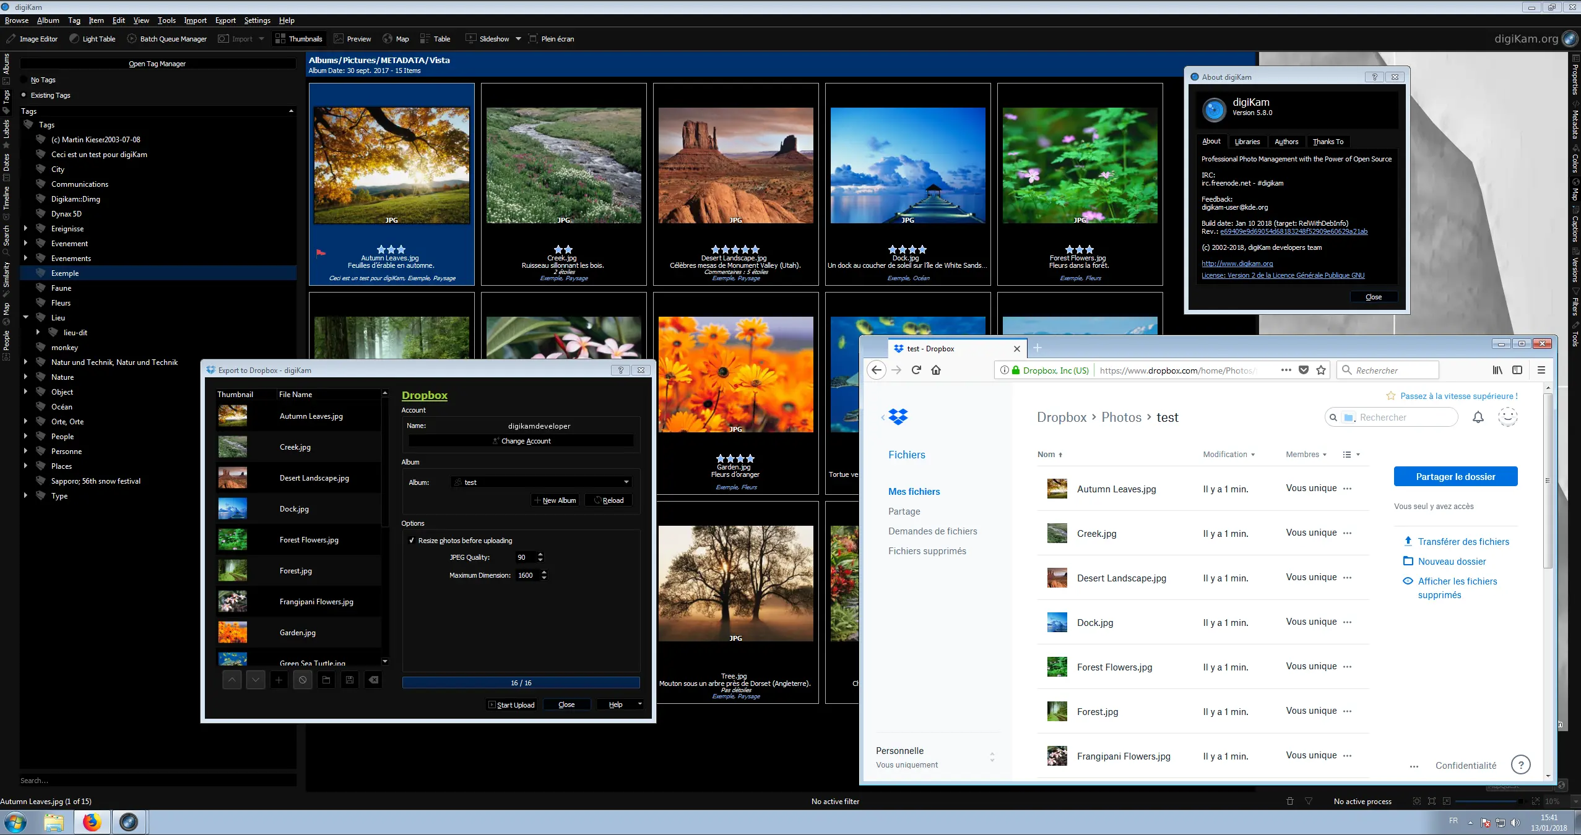The image size is (1581, 835).
Task: Open Dropbox notifications bell
Action: [1478, 417]
